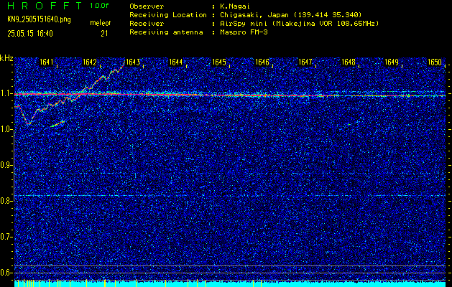Click the 1646 time marker

coord(262,62)
